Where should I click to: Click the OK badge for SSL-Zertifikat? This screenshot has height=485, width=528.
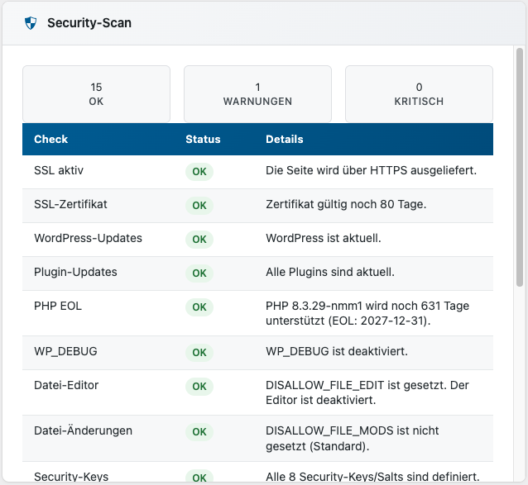tap(199, 205)
